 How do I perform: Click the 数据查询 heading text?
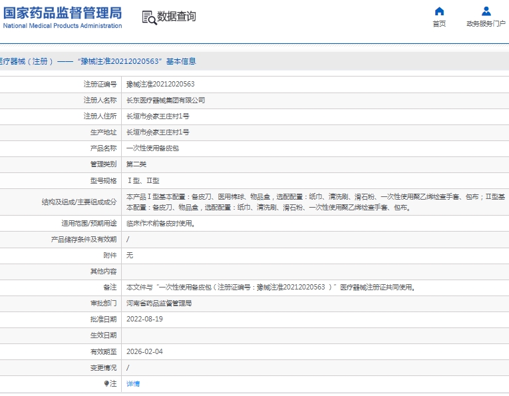coord(176,16)
